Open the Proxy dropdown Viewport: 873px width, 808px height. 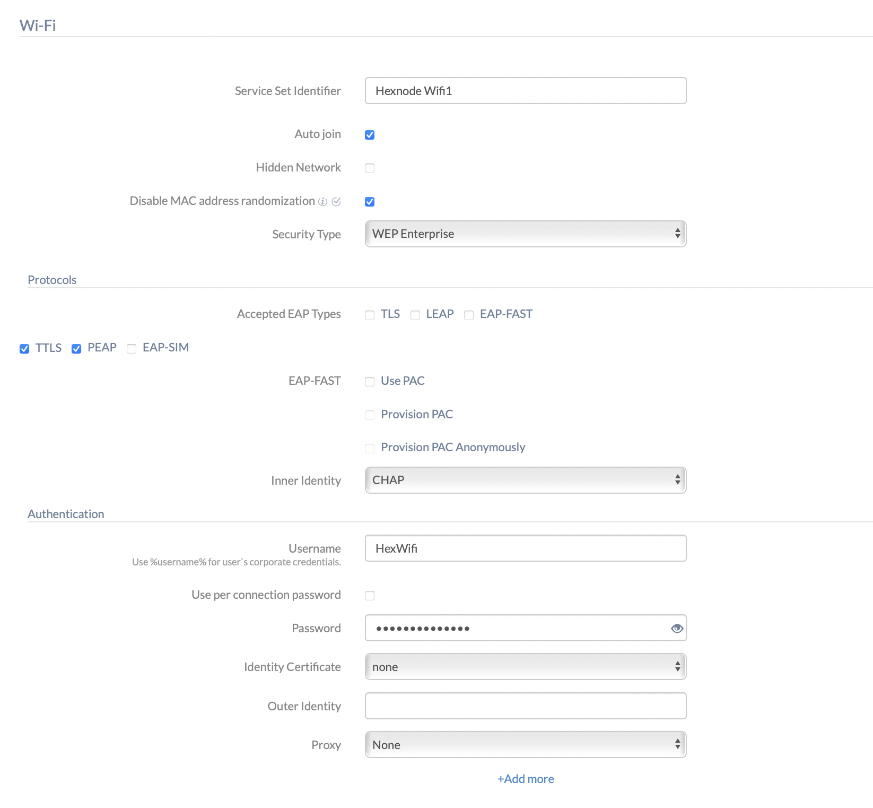(526, 745)
